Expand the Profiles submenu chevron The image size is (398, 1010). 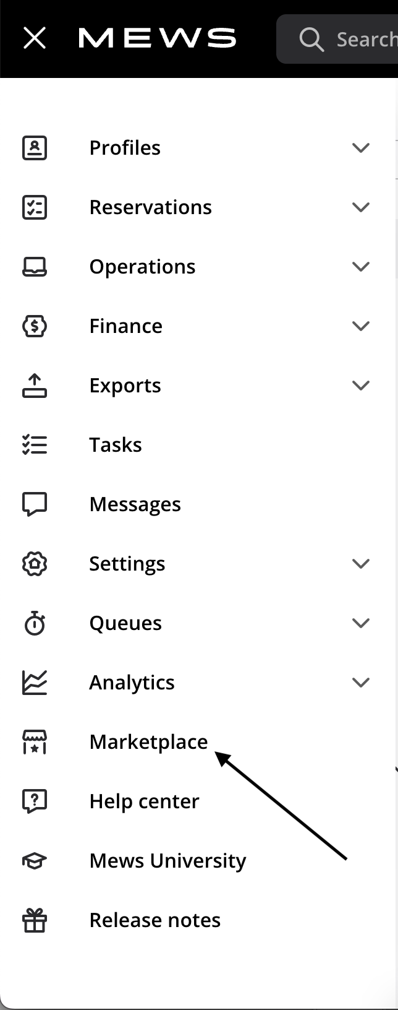point(361,148)
